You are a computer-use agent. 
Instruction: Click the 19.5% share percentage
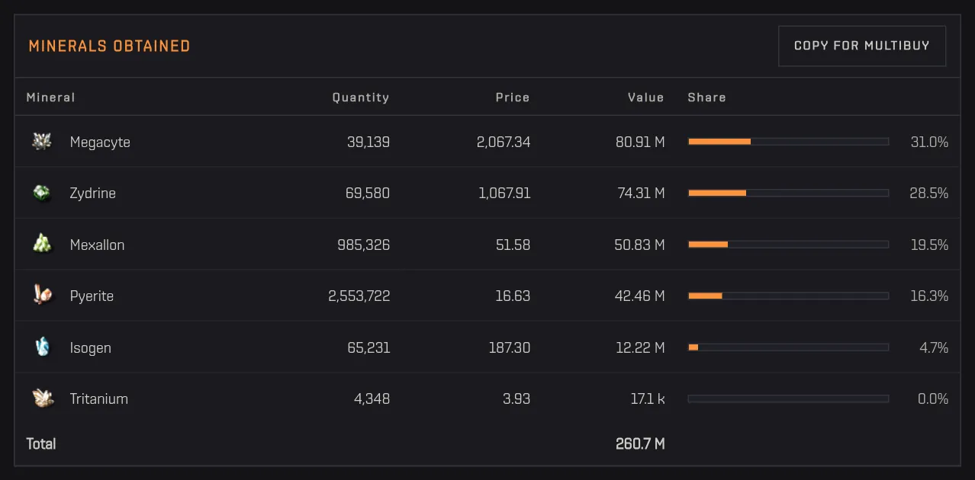click(x=929, y=245)
